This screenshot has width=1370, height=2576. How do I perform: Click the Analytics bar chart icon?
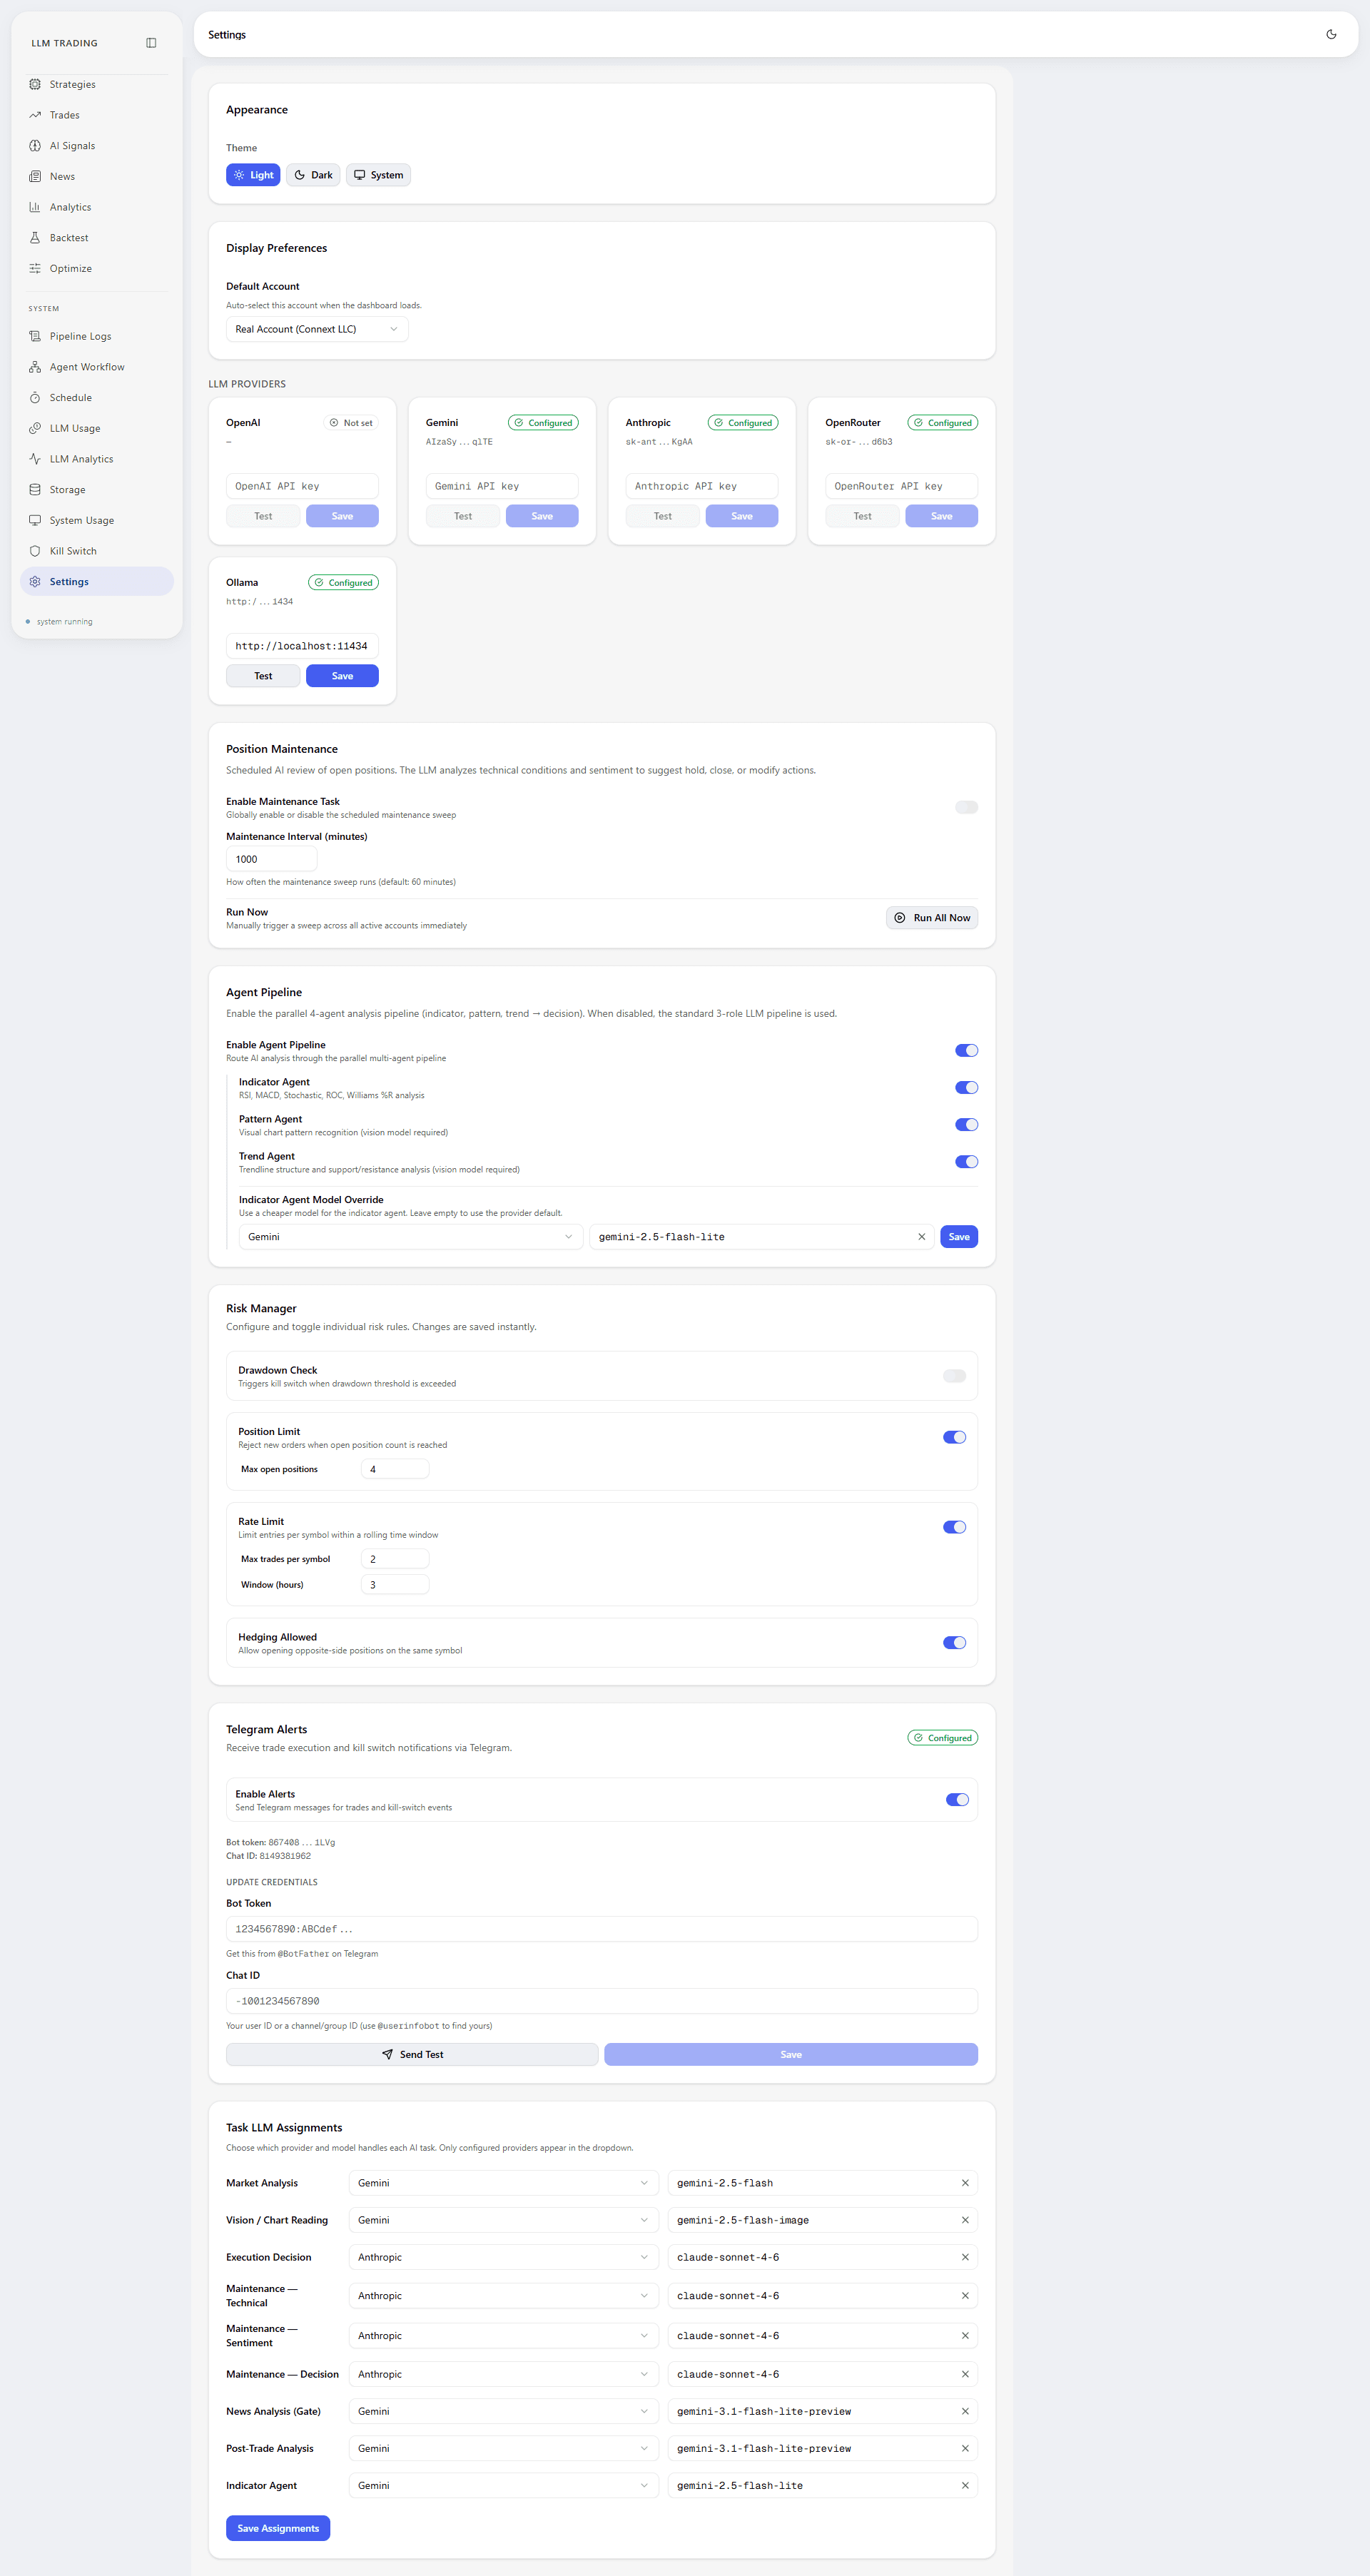[x=35, y=207]
